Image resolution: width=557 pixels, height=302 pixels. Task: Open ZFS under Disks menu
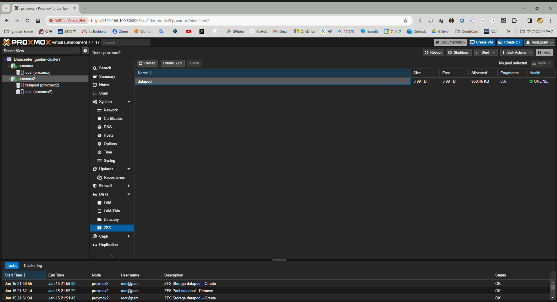click(107, 228)
